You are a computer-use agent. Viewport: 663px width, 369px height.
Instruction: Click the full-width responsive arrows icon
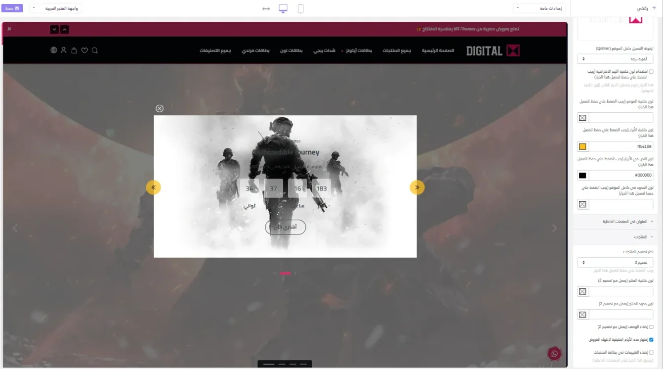pyautogui.click(x=266, y=9)
